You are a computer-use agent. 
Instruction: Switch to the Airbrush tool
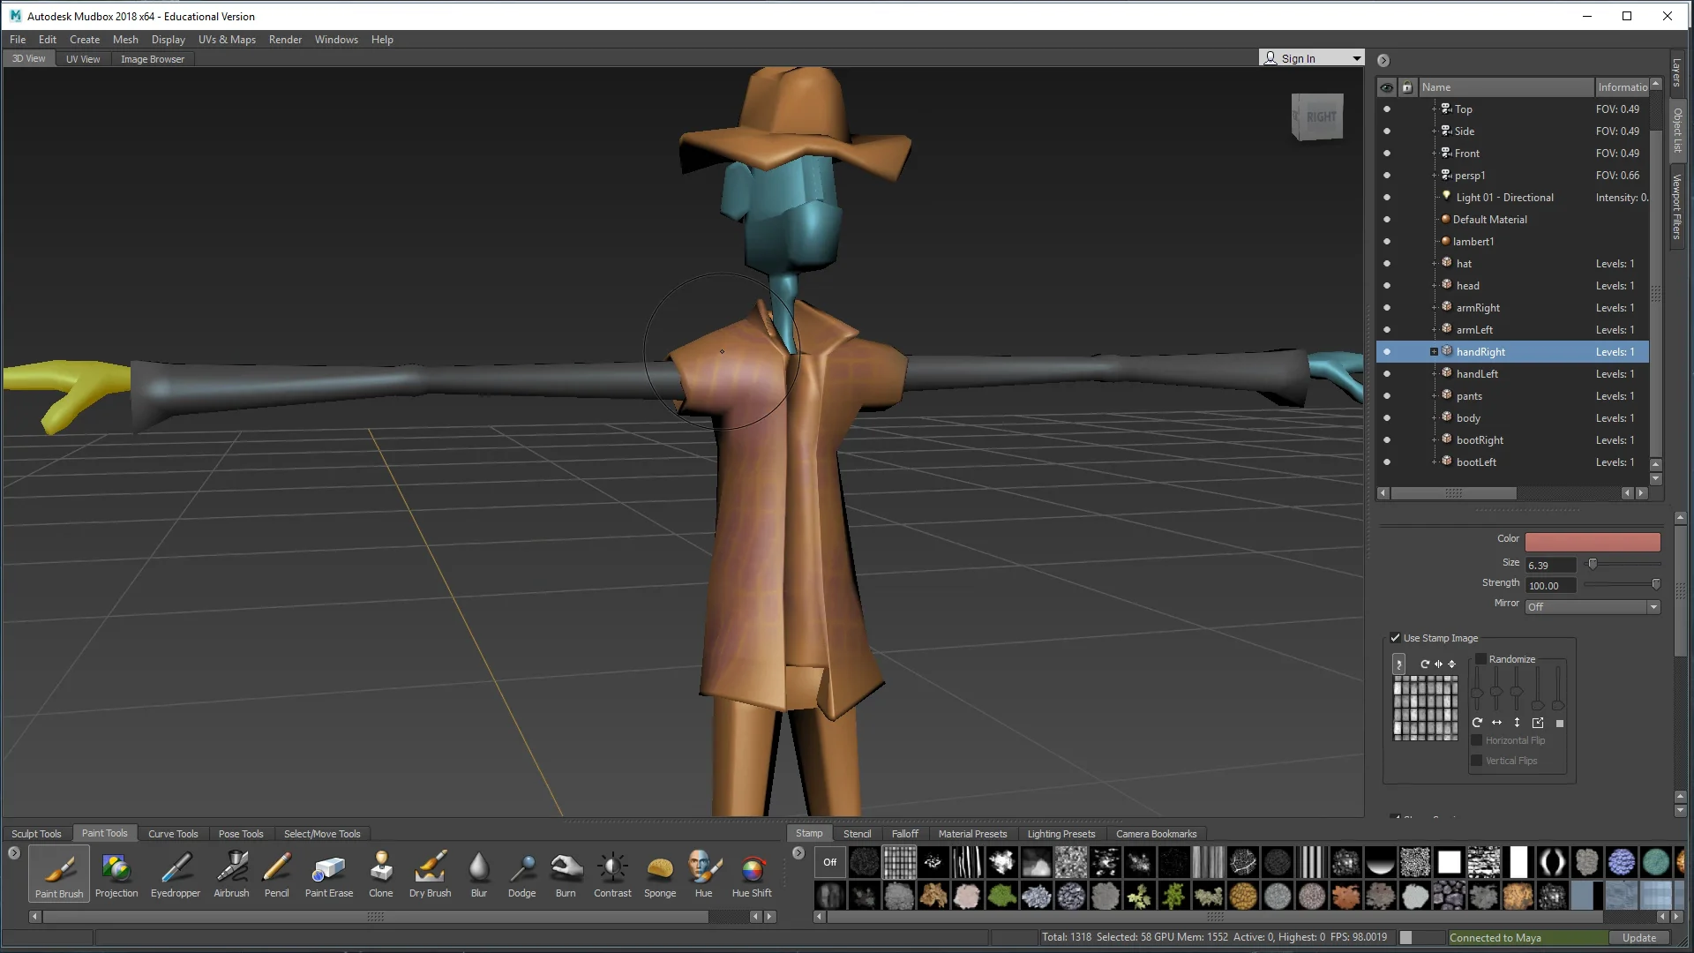pos(231,874)
